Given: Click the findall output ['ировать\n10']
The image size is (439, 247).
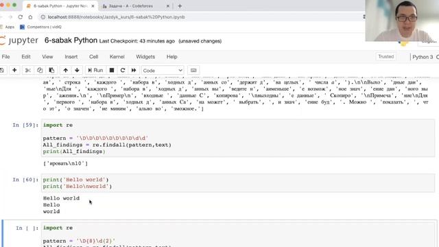Looking at the screenshot, I should pos(65,163).
